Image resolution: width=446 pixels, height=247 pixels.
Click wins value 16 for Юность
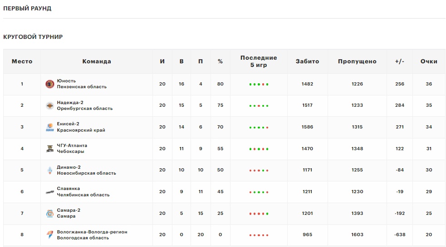click(x=181, y=84)
